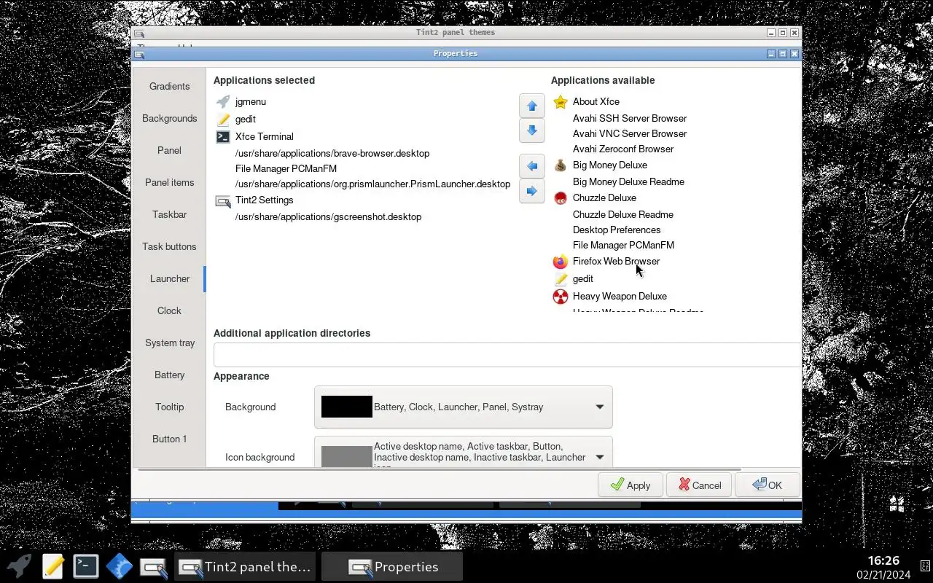Click the Tint2 Settings icon in selected list
The image size is (933, 583).
pos(223,200)
